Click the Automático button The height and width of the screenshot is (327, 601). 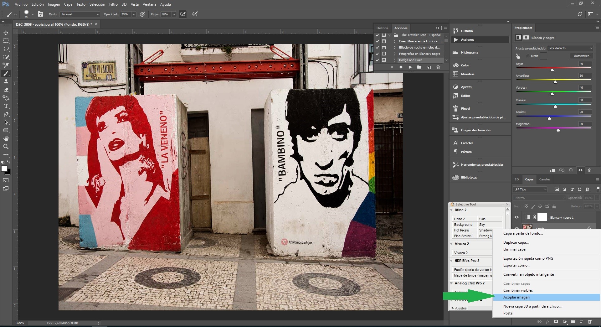click(x=581, y=56)
